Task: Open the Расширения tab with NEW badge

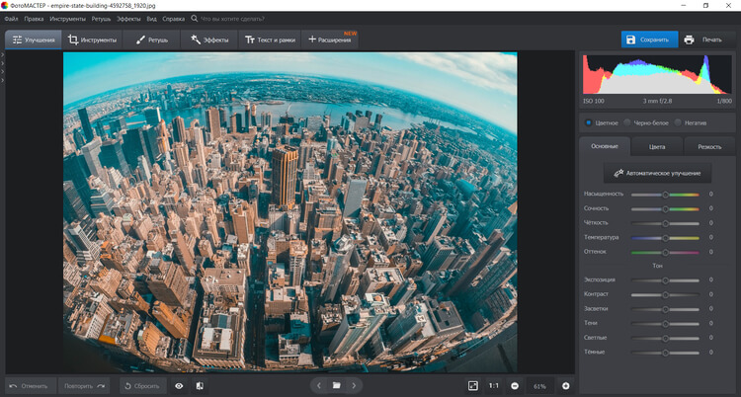Action: 330,40
